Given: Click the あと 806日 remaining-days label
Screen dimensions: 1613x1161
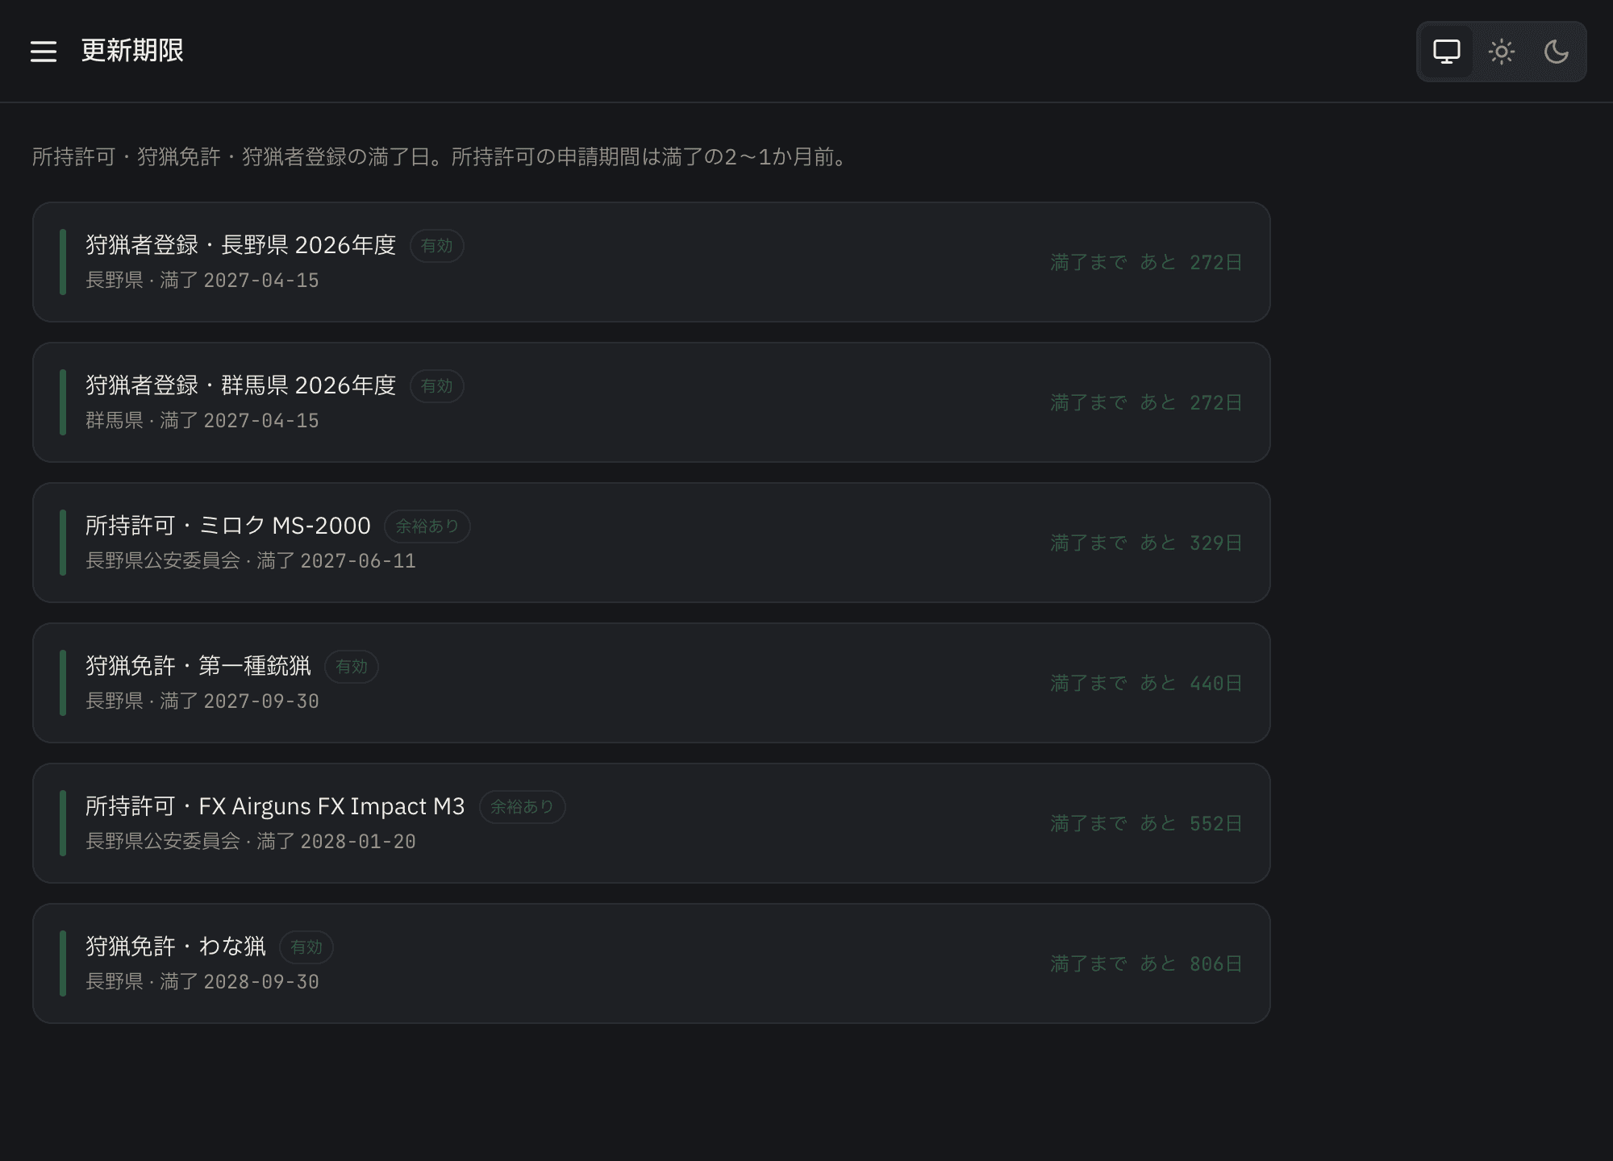Looking at the screenshot, I should [1190, 963].
